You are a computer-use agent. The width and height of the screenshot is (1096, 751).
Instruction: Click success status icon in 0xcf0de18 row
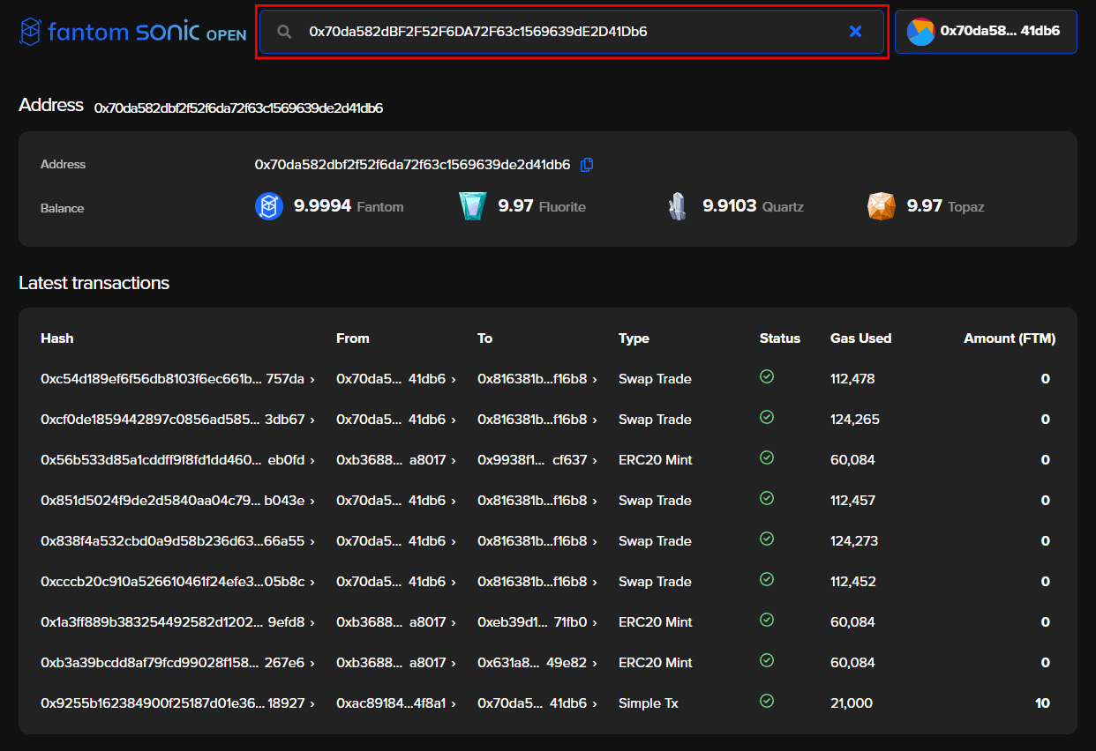pos(767,417)
